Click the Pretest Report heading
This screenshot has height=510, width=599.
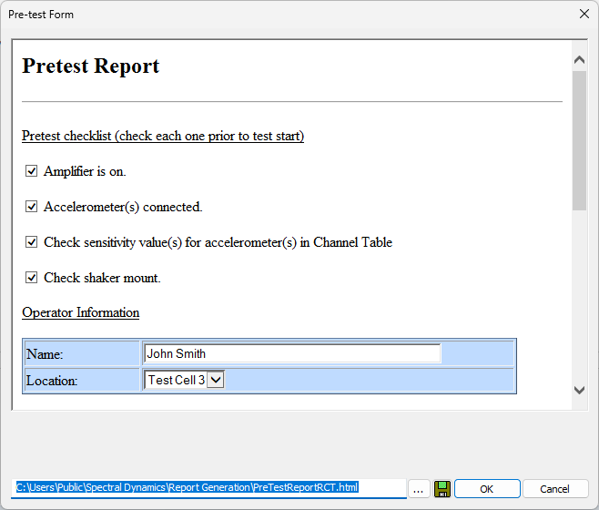coord(91,66)
